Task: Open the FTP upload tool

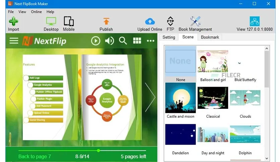Action: pos(170,21)
